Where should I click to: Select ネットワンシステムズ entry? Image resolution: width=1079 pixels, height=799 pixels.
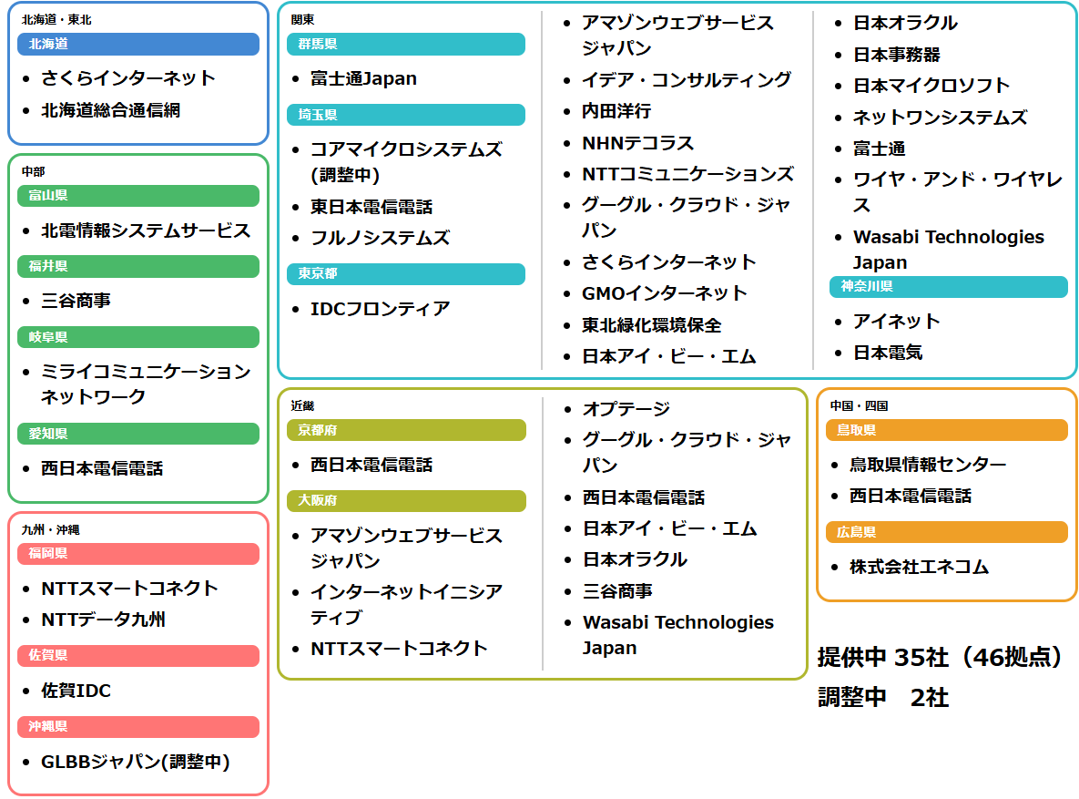[x=940, y=118]
